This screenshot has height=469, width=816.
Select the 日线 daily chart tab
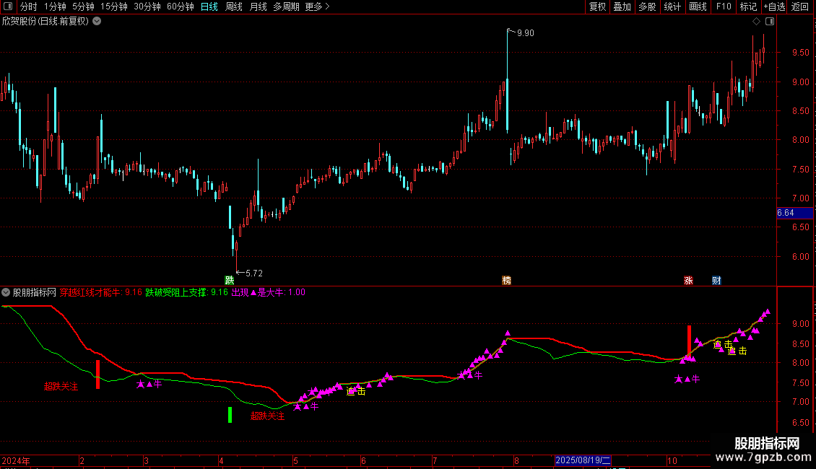point(209,6)
